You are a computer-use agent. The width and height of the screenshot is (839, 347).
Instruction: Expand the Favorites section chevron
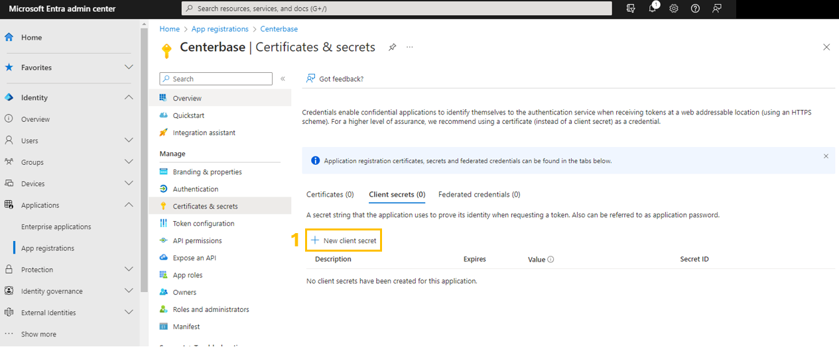pos(129,68)
